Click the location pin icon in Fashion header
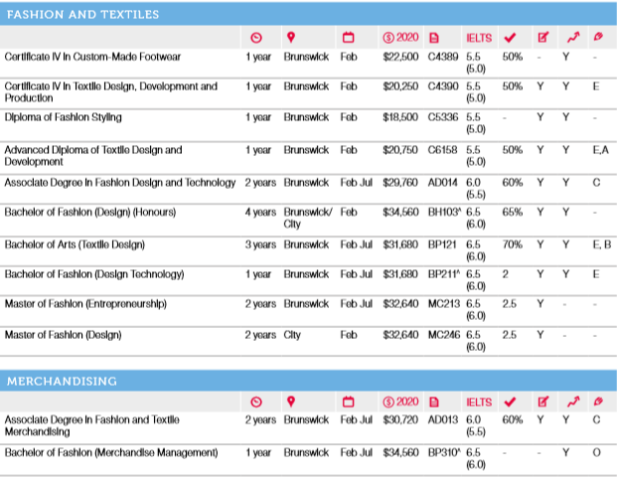Screen dimensions: 618x477 292,38
